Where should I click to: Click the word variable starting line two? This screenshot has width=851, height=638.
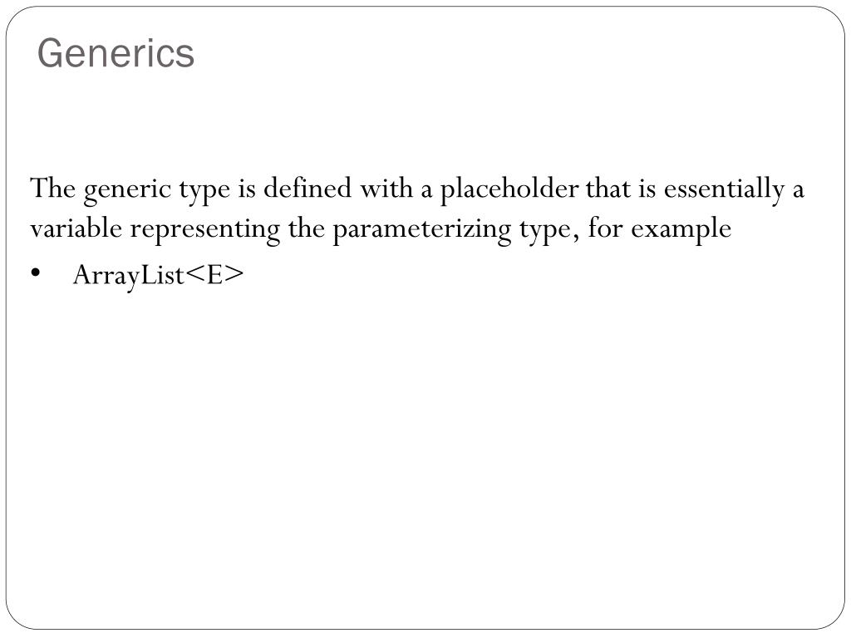(x=76, y=228)
